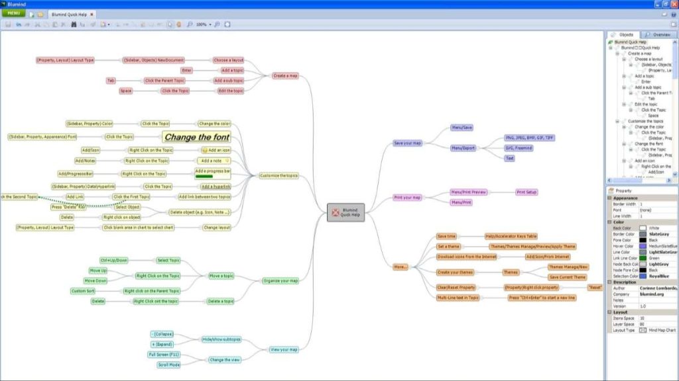Image resolution: width=679 pixels, height=381 pixels.
Task: Open Find using the binoculars icon
Action: (74, 23)
